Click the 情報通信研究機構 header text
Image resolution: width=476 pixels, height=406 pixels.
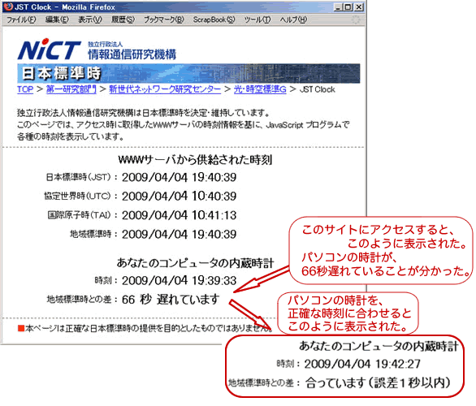click(x=132, y=54)
